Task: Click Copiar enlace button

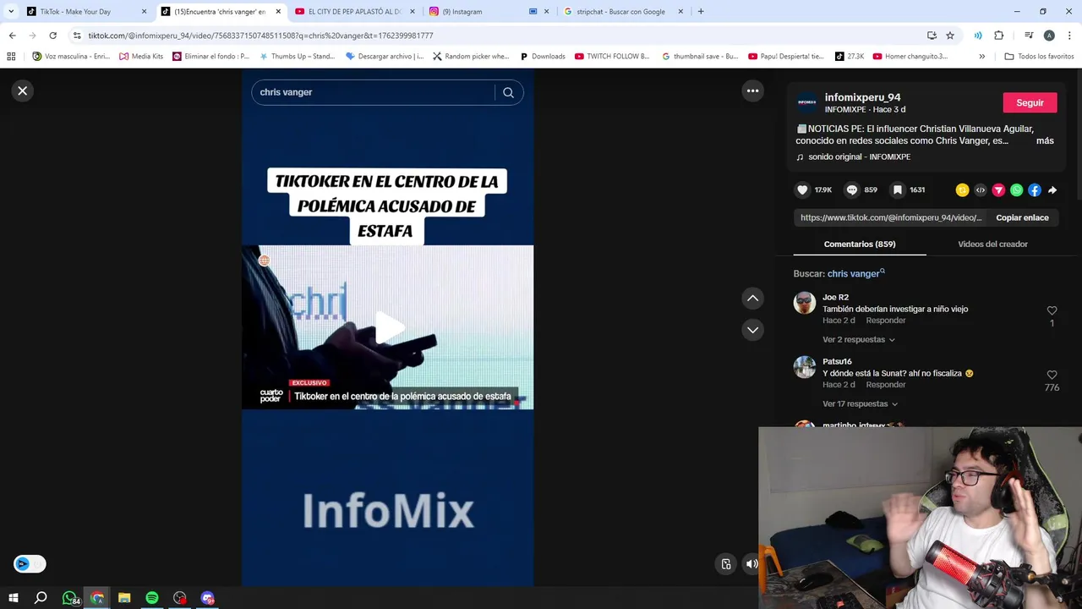Action: [x=1022, y=217]
